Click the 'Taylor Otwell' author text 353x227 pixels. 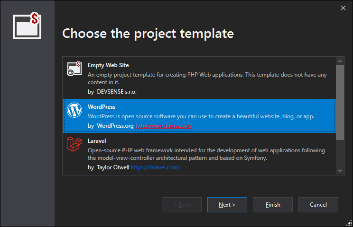coord(113,167)
